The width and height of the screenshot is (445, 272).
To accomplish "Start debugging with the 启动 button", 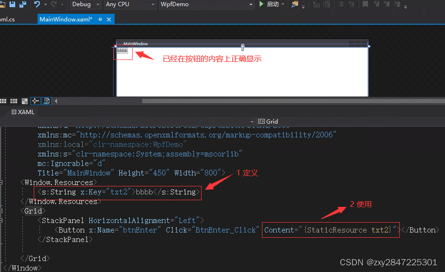I will click(x=269, y=4).
